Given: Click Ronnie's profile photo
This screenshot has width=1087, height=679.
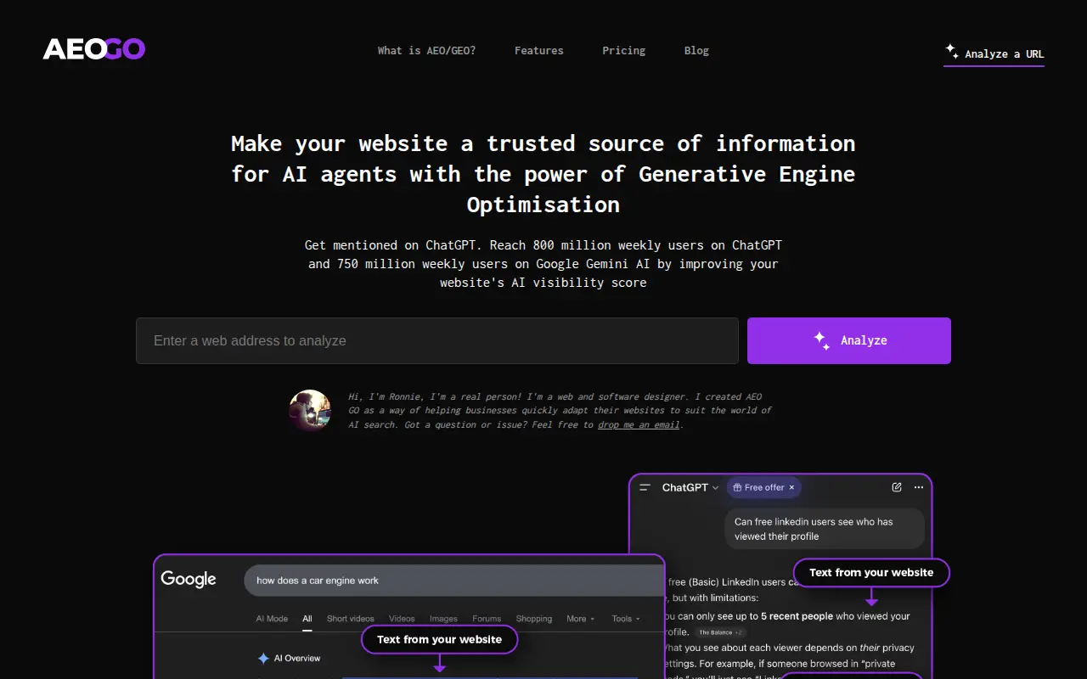Looking at the screenshot, I should point(310,411).
